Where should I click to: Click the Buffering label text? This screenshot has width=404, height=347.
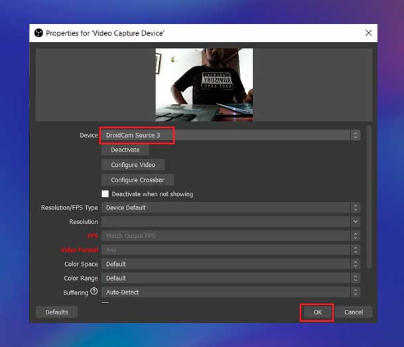coord(76,292)
